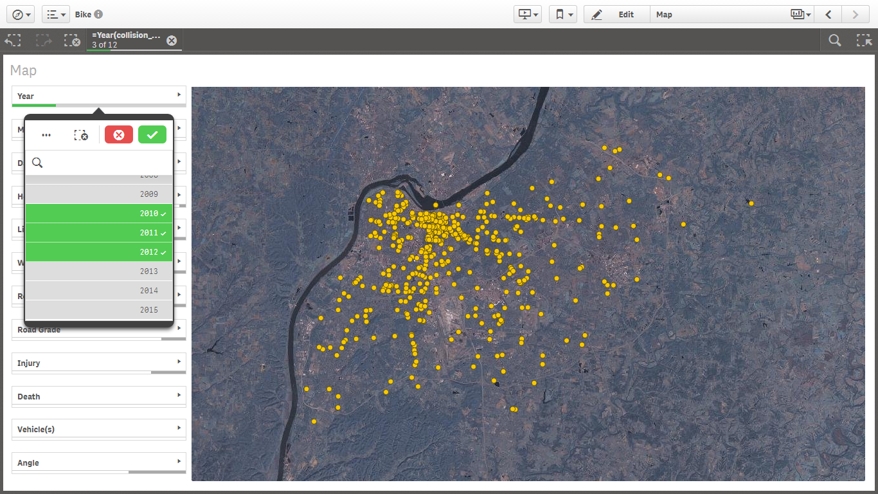Screen dimensions: 878x494
Task: Open the list menu dropdown
Action: pyautogui.click(x=56, y=14)
